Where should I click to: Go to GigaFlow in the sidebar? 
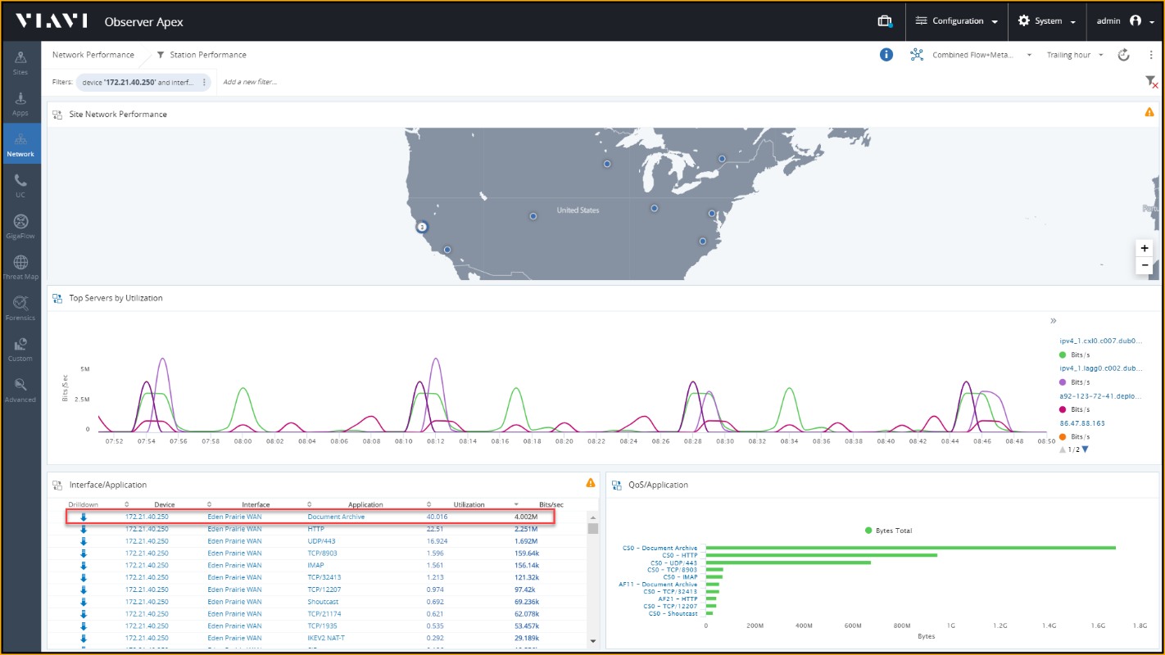(x=20, y=226)
